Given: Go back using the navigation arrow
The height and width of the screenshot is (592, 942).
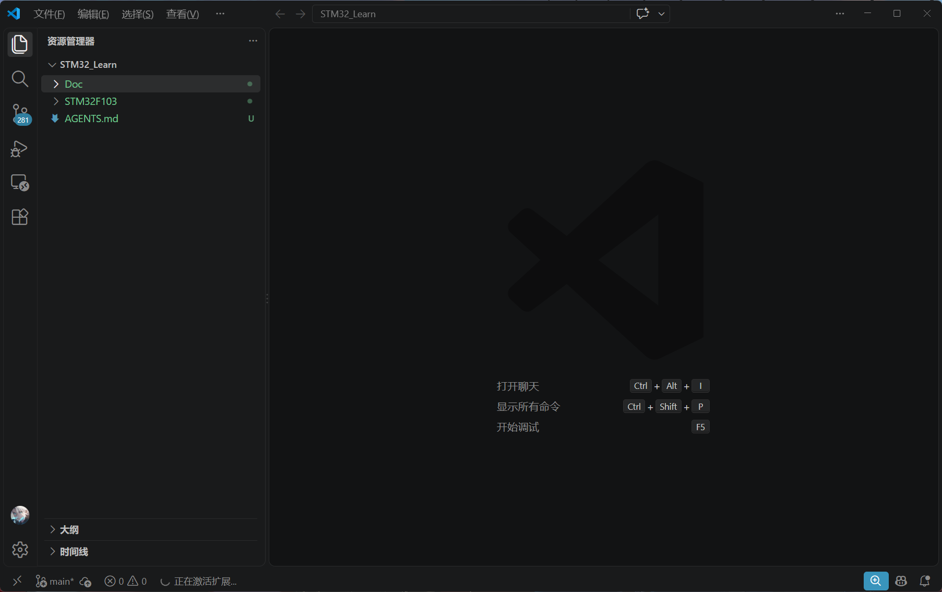Looking at the screenshot, I should point(280,14).
